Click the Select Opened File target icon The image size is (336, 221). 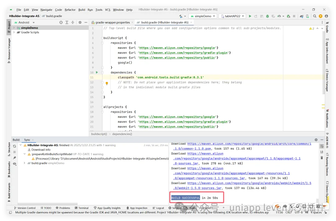click(61, 22)
